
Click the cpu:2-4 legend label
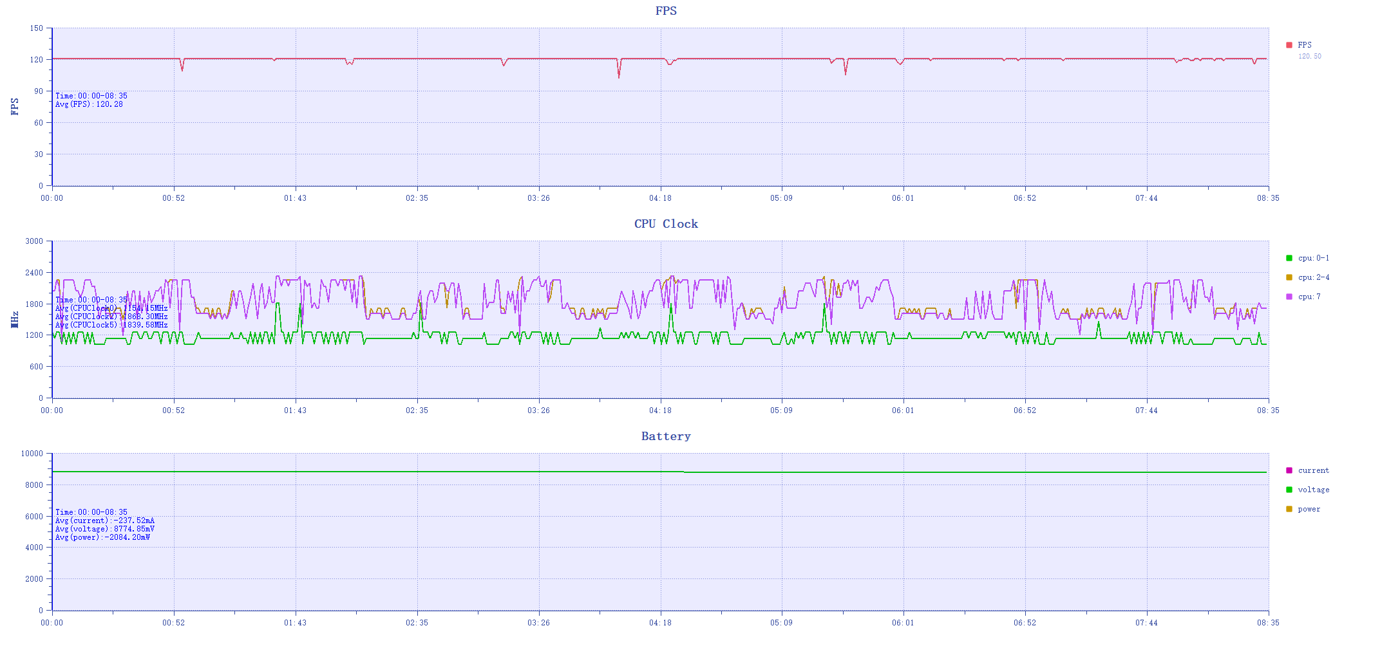point(1314,277)
